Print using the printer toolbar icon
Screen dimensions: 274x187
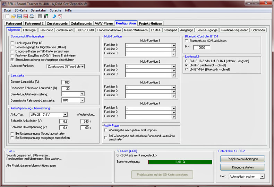click(32, 16)
